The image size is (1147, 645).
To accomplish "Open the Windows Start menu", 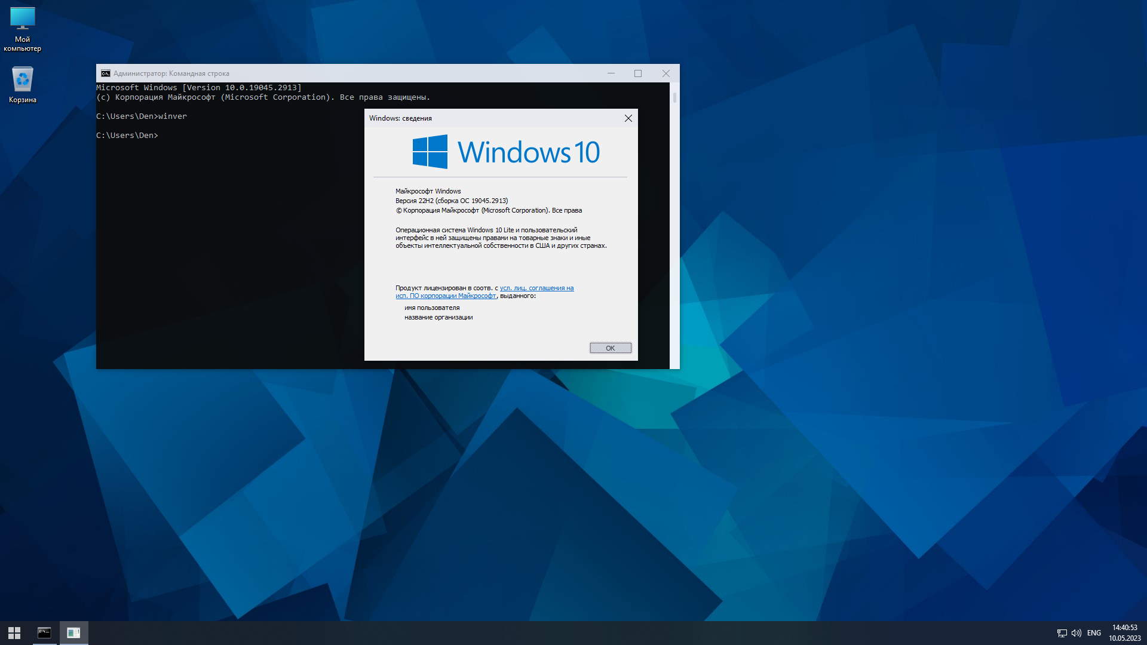I will (14, 632).
